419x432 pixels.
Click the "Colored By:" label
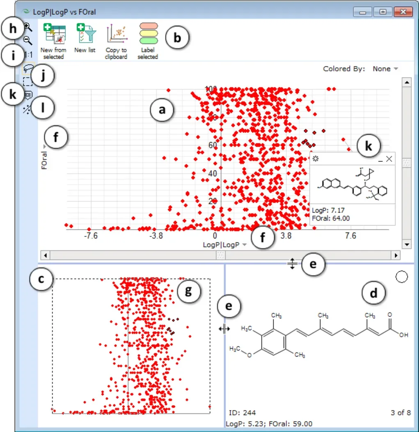(x=344, y=69)
